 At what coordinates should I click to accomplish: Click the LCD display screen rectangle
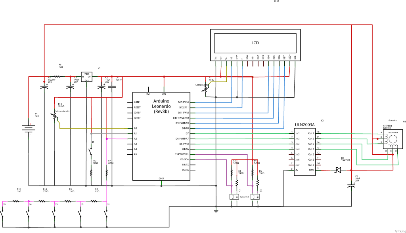(255, 43)
